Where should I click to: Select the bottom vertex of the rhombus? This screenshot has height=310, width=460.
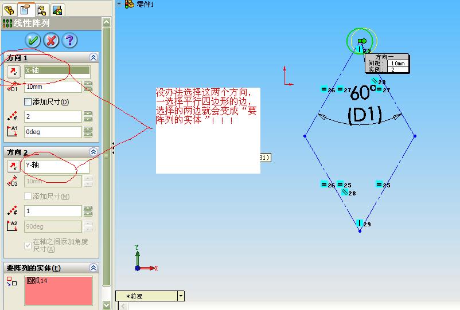point(360,231)
